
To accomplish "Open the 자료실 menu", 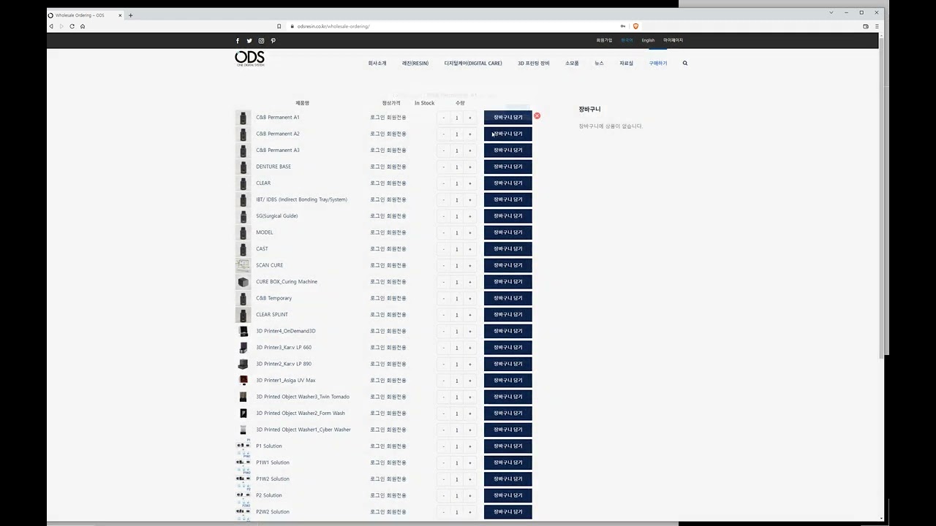I will (626, 63).
